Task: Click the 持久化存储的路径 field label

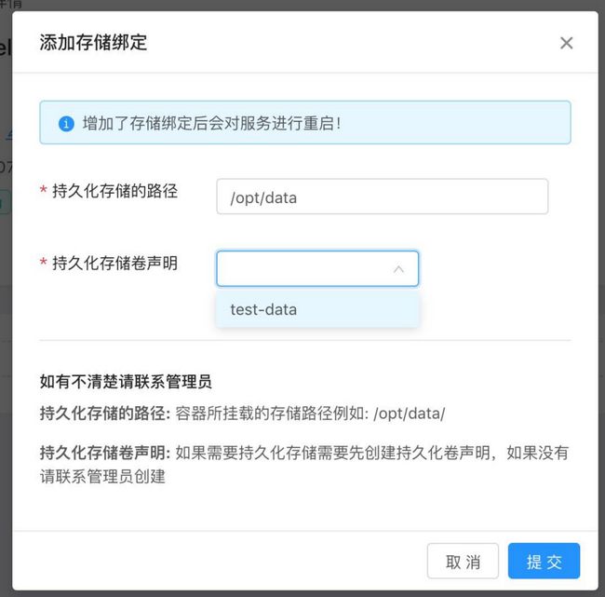Action: (115, 191)
